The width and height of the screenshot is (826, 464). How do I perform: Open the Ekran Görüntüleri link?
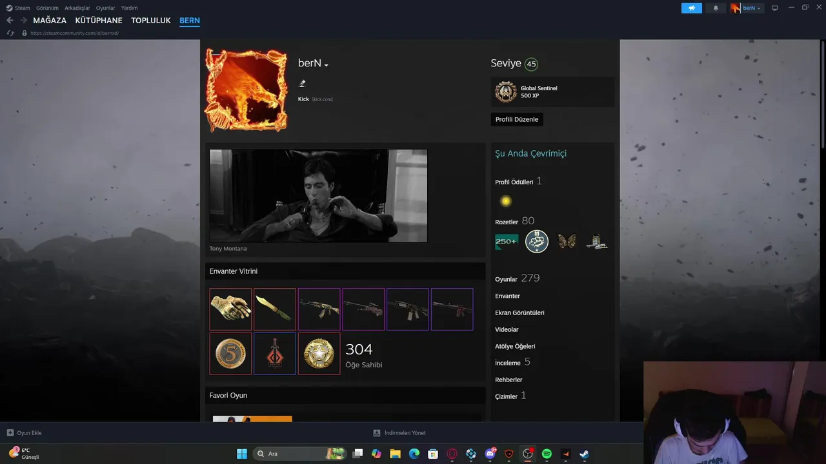click(519, 313)
